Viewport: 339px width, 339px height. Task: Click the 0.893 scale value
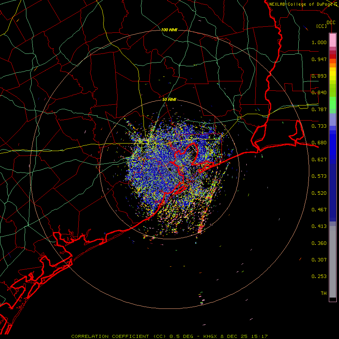319,76
